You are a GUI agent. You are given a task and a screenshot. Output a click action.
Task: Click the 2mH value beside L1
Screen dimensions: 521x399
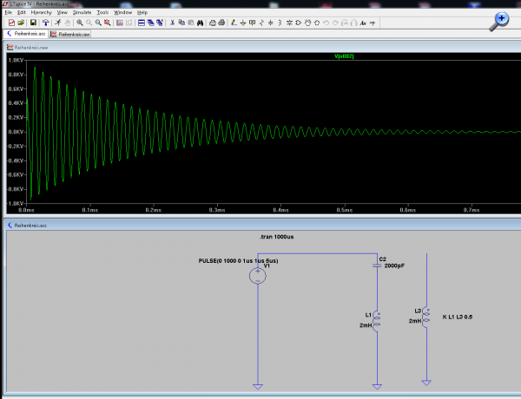(x=366, y=325)
